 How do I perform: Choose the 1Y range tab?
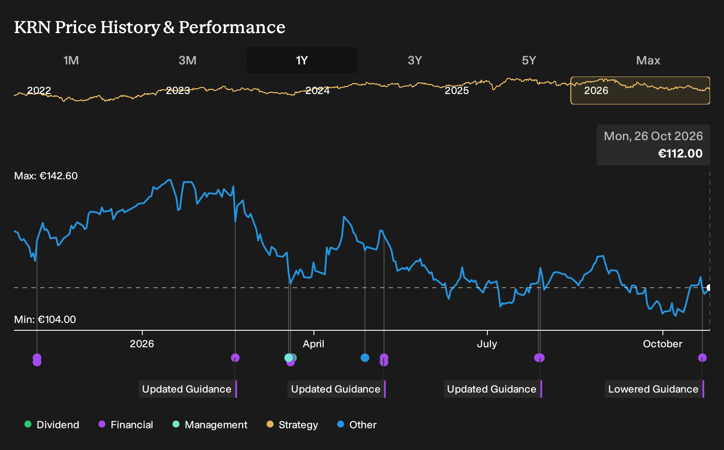click(302, 60)
